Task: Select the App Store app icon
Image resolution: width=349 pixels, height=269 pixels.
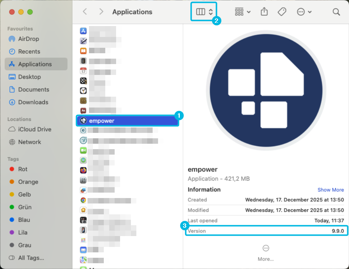Action: click(x=83, y=31)
